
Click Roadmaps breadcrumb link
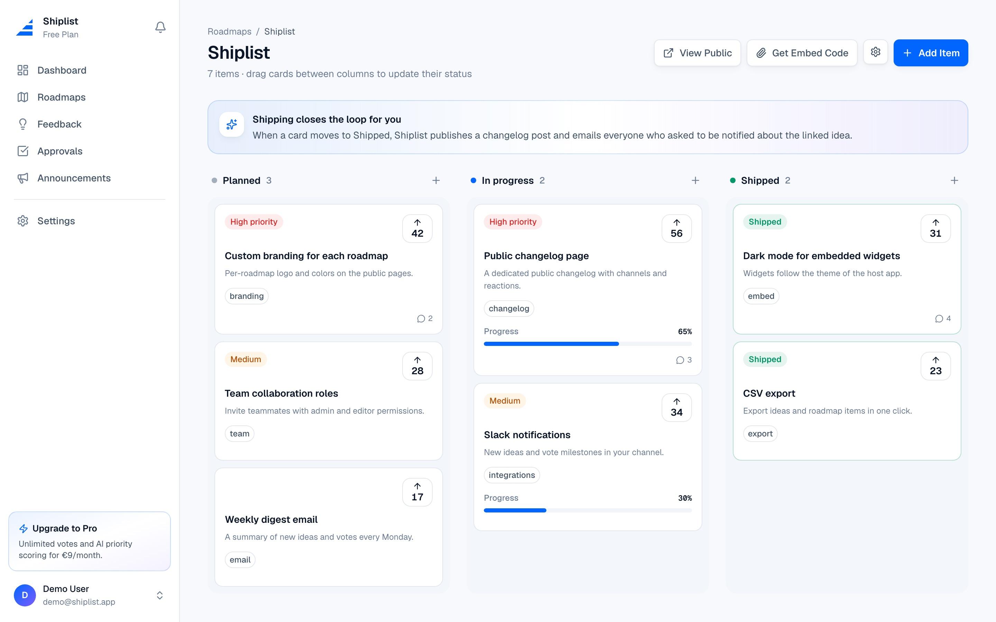(x=229, y=32)
